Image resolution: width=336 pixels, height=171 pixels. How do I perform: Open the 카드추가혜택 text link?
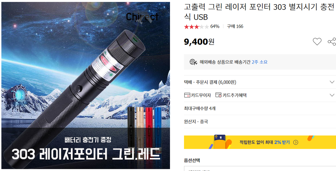235,95
